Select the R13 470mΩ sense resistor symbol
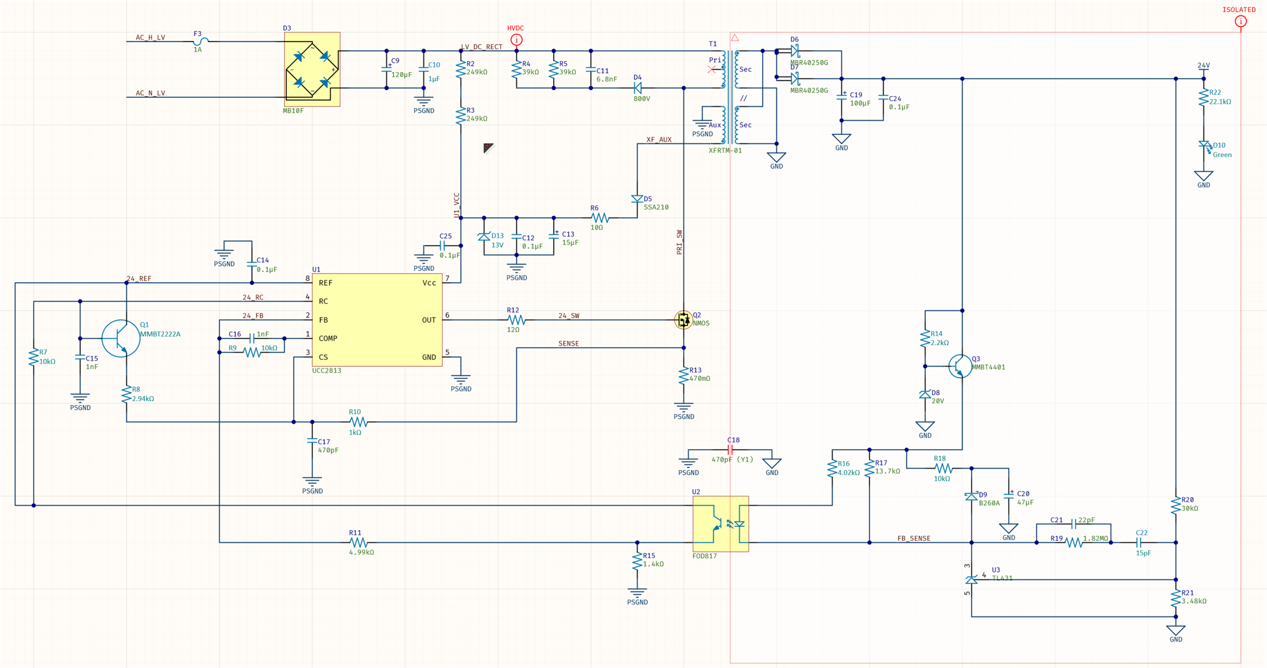 (x=683, y=376)
